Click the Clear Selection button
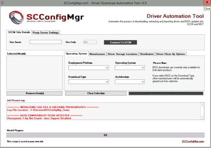The height and width of the screenshot is (148, 211). click(x=96, y=93)
